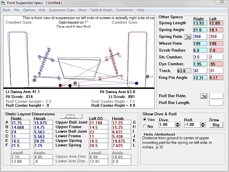Click the Roll Bar Length input field
Image resolution: width=229 pixels, height=172 pixels.
[x=216, y=103]
